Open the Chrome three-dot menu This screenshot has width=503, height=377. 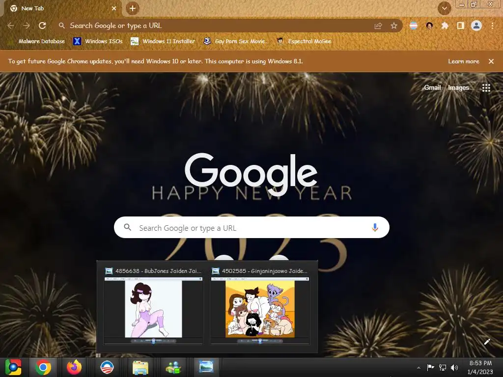492,26
